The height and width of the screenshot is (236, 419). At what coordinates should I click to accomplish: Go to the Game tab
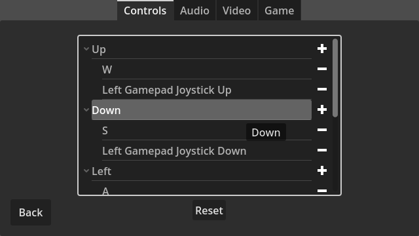pos(280,10)
